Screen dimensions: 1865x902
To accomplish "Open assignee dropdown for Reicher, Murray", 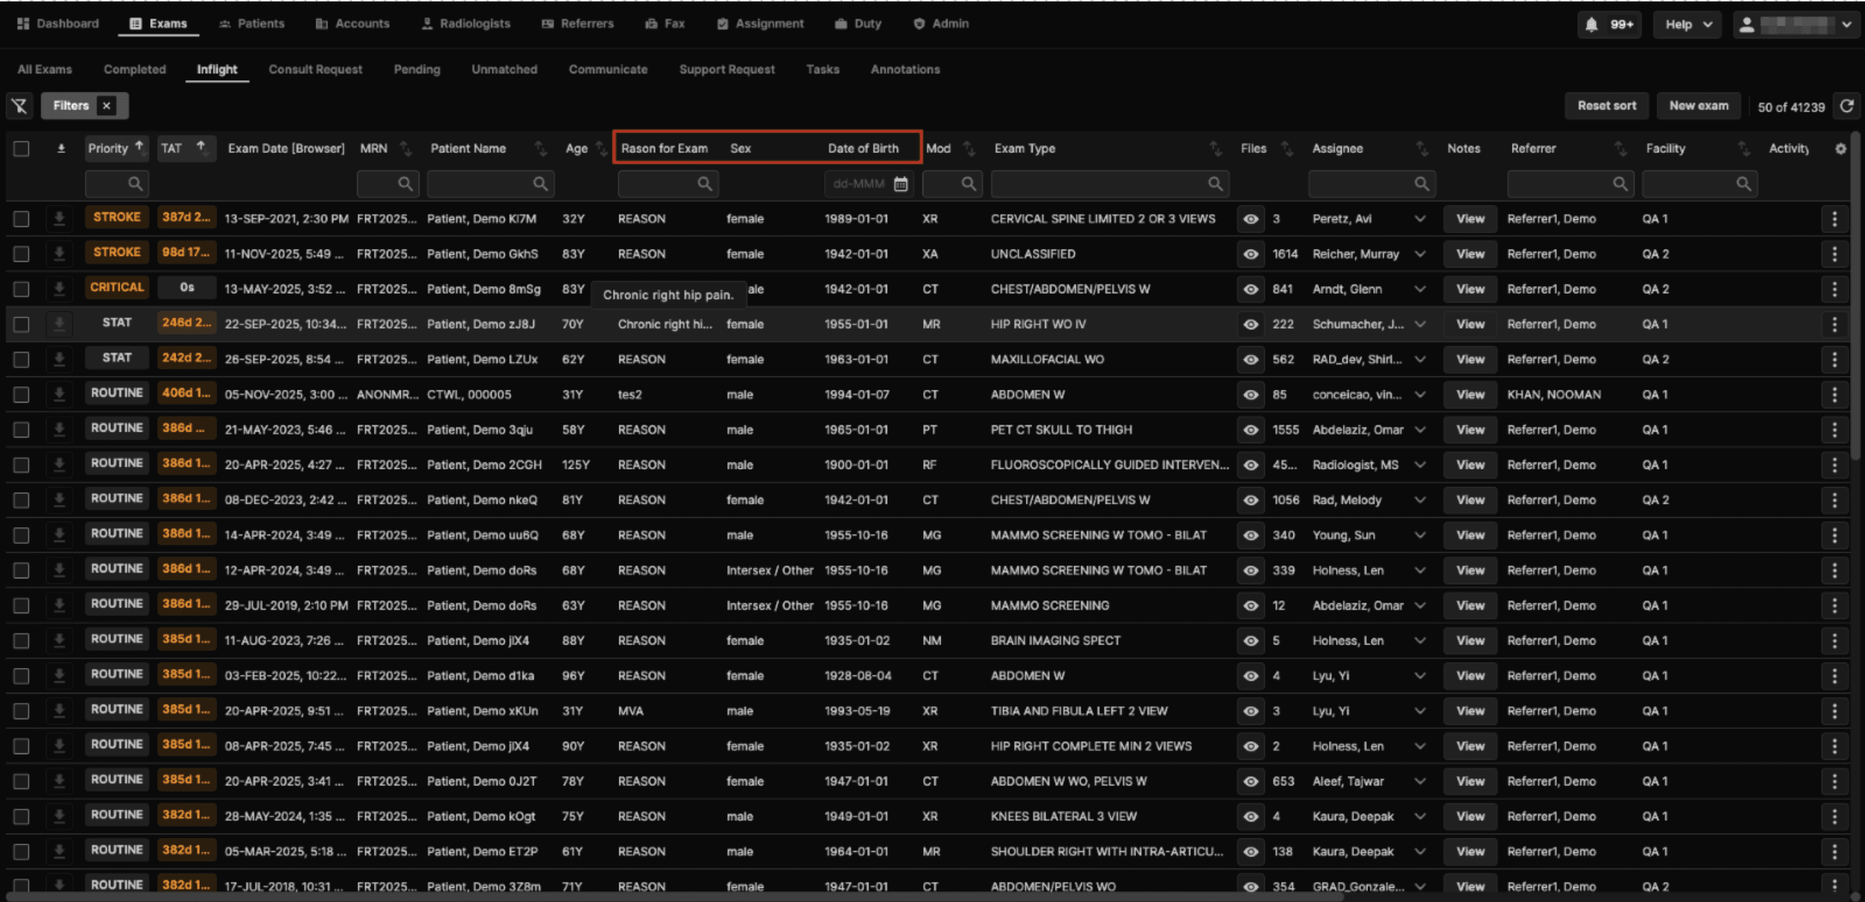I will 1419,254.
